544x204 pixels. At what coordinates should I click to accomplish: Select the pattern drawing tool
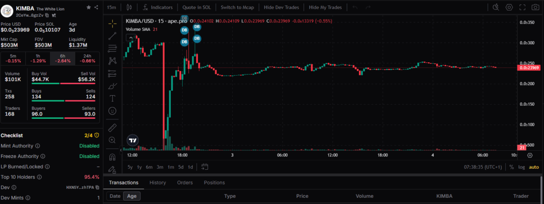(x=112, y=61)
